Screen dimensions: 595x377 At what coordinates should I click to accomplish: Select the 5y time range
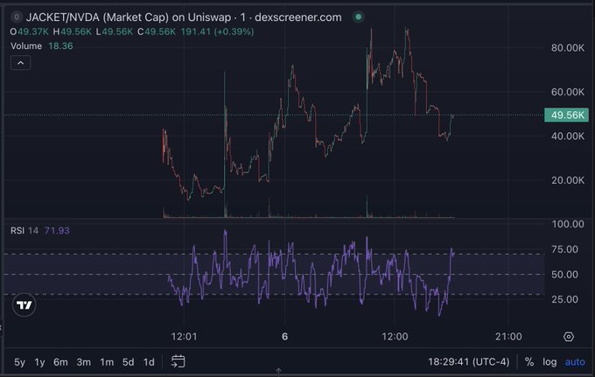(20, 362)
